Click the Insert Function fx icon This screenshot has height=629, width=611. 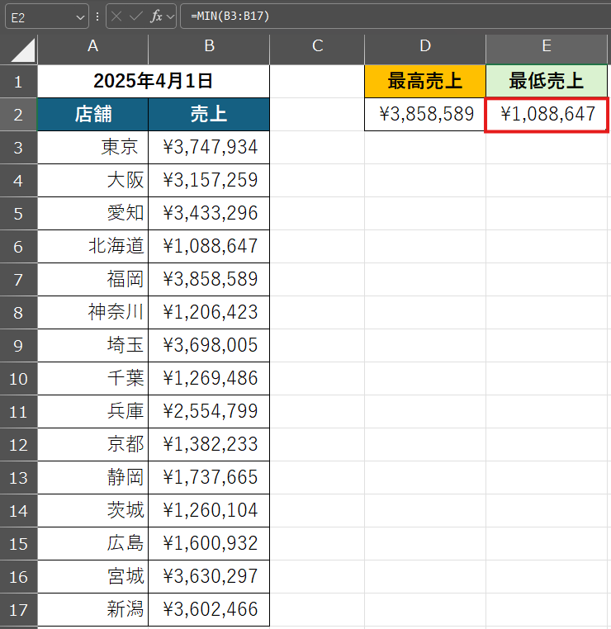point(156,17)
